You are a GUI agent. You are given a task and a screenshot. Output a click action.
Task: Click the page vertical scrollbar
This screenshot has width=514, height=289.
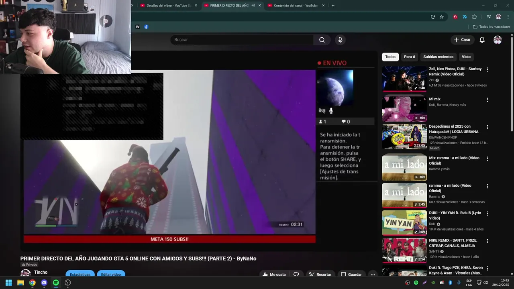(512, 84)
